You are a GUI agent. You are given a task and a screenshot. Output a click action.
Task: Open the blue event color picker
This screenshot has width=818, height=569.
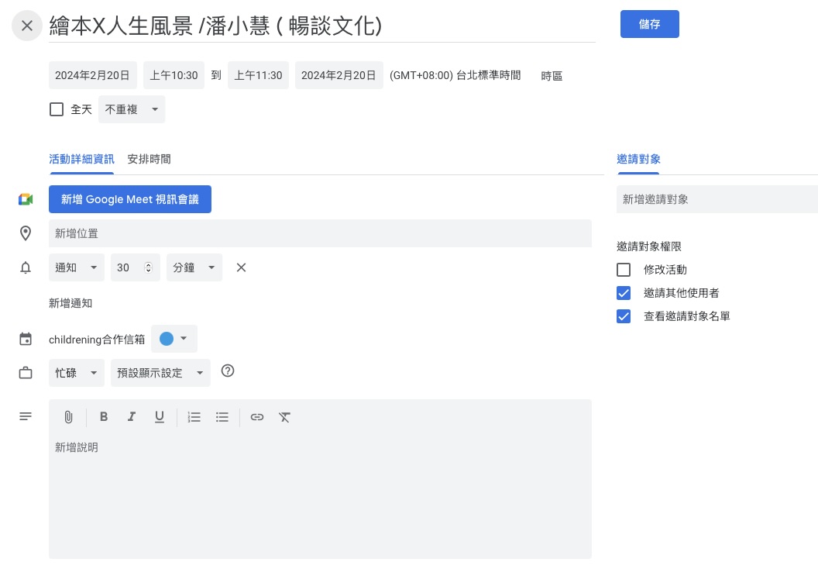[x=174, y=339]
